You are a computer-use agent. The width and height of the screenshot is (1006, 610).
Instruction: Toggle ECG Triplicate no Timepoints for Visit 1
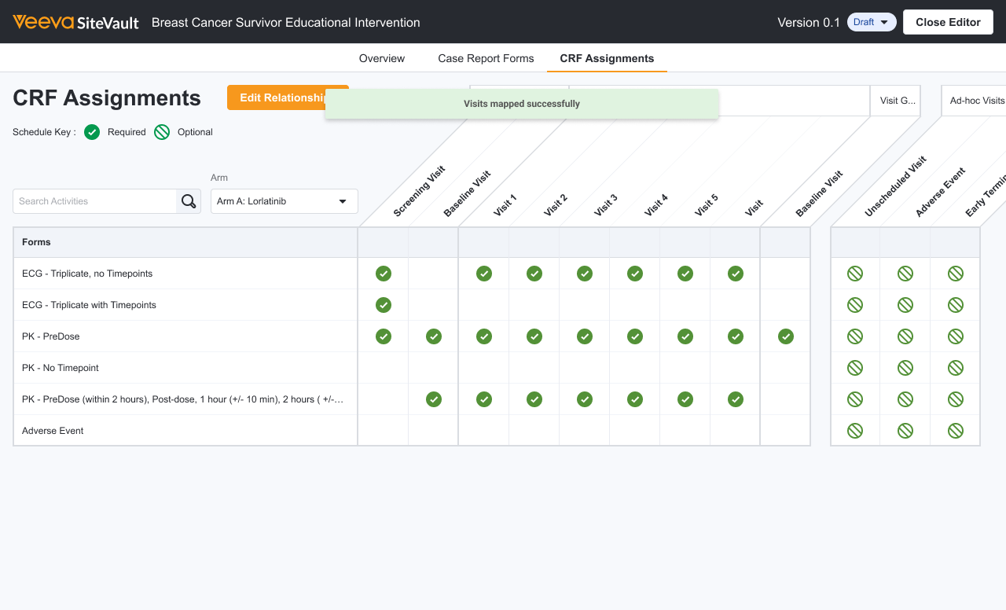[484, 274]
